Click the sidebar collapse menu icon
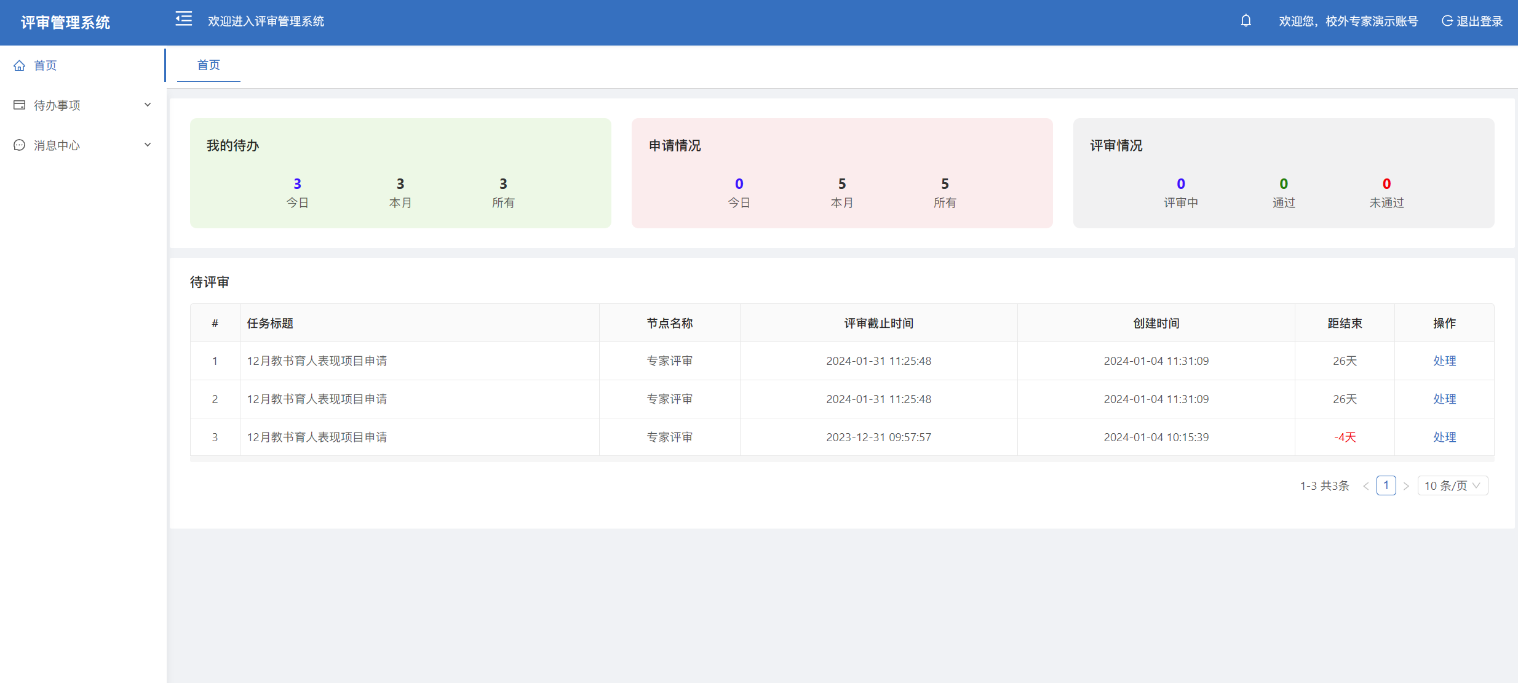 coord(183,20)
